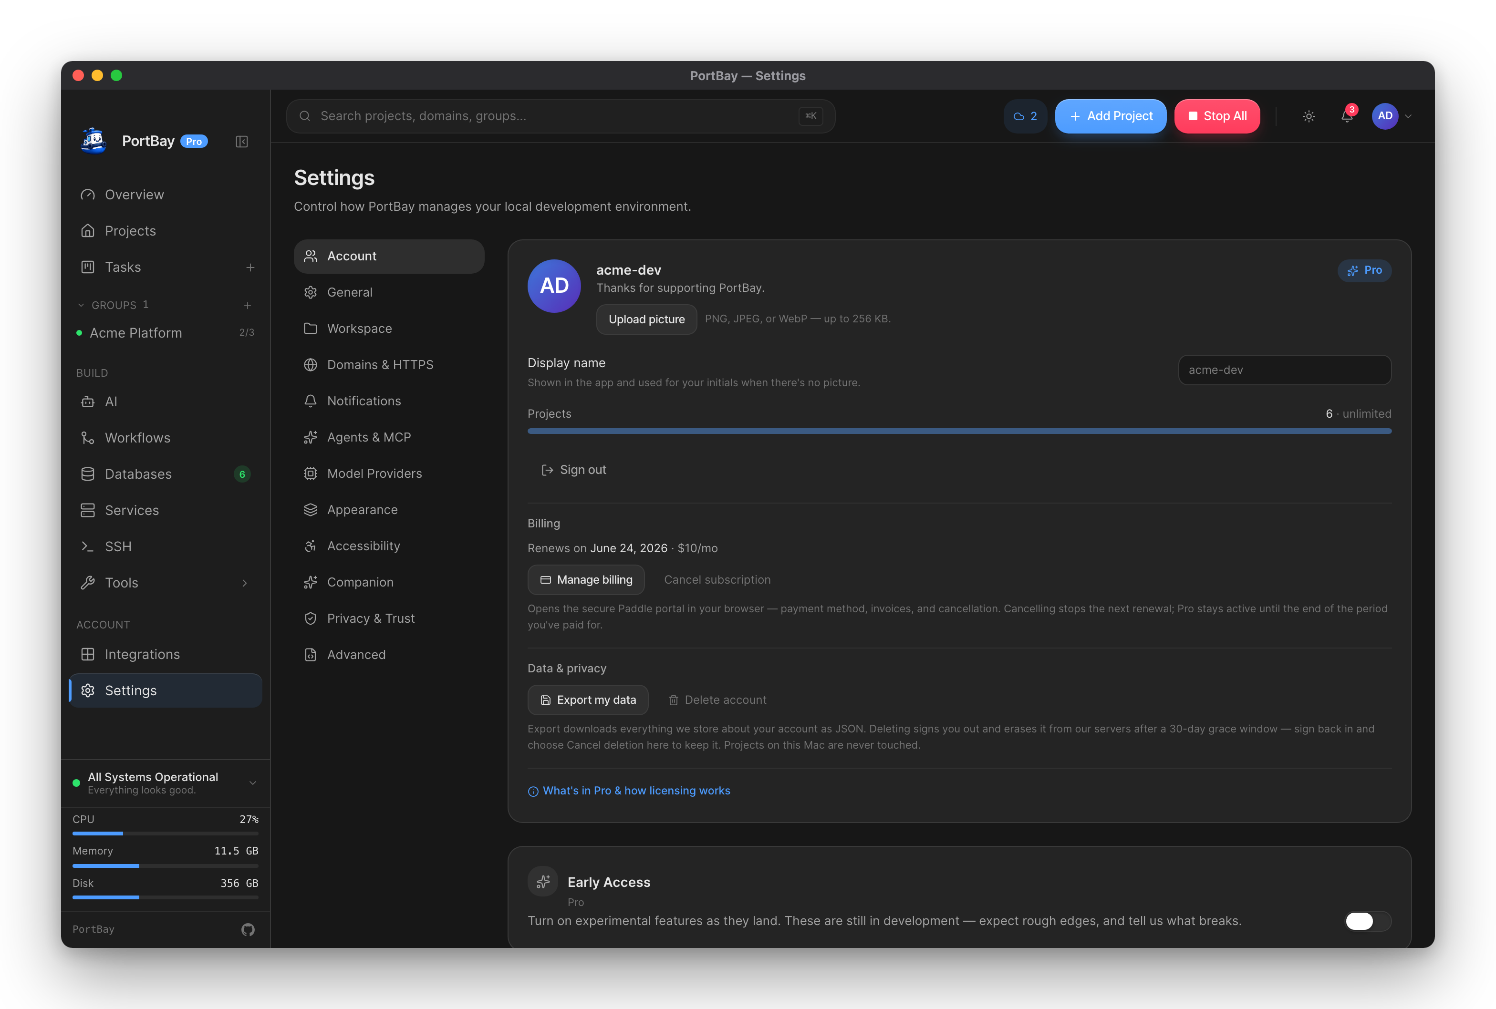
Task: Open the cloud status indicator showing 2
Action: (x=1025, y=116)
